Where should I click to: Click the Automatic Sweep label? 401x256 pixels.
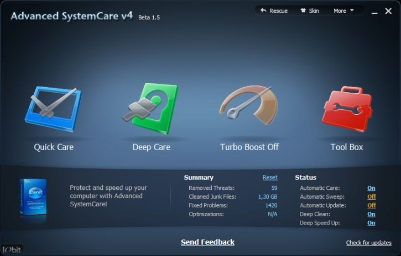point(322,197)
